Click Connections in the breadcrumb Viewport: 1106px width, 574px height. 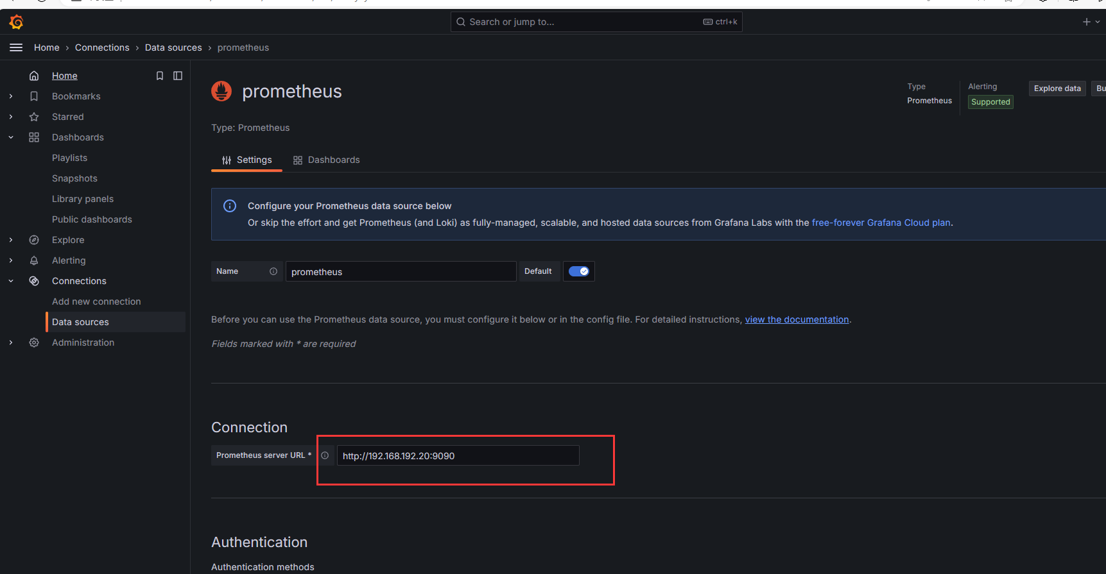tap(102, 47)
